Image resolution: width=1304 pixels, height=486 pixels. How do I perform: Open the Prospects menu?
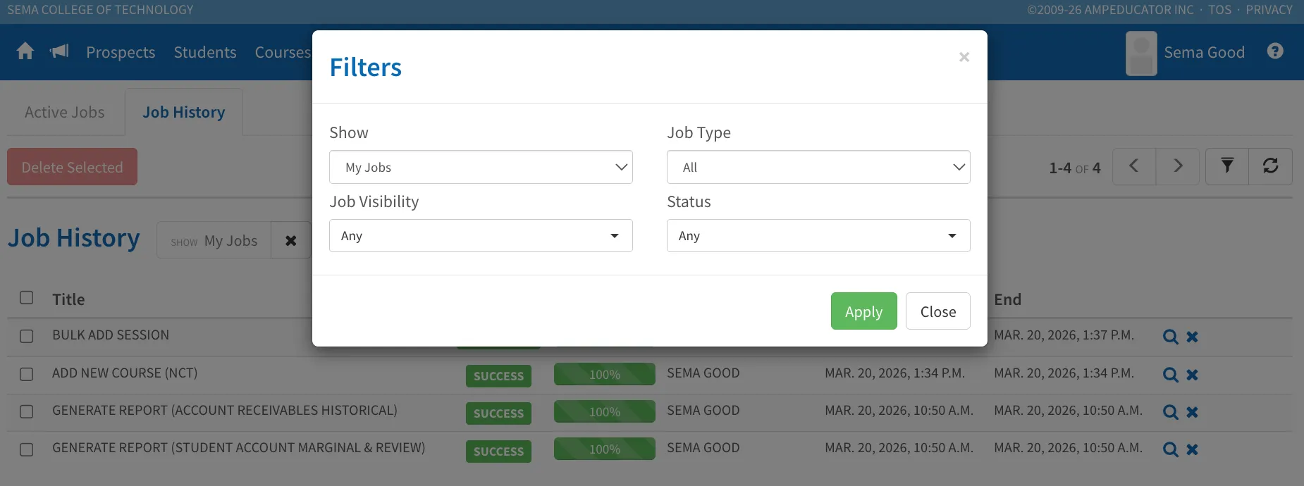click(121, 52)
